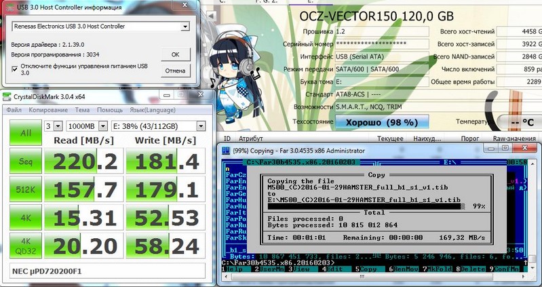
Task: Start the 4K QD32 benchmark test
Action: 26,246
